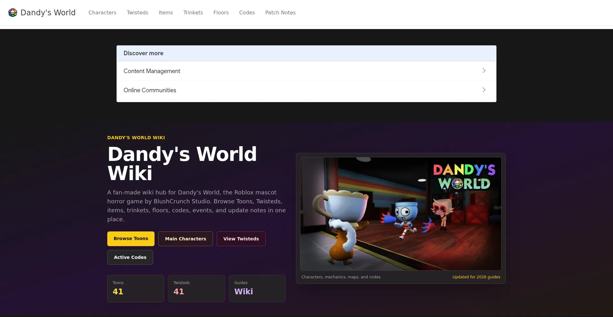613x317 pixels.
Task: Open Trinkets in the top navigation
Action: [x=193, y=12]
